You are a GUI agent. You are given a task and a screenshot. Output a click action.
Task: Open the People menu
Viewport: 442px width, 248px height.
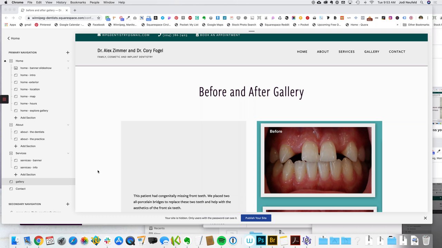coord(95,2)
